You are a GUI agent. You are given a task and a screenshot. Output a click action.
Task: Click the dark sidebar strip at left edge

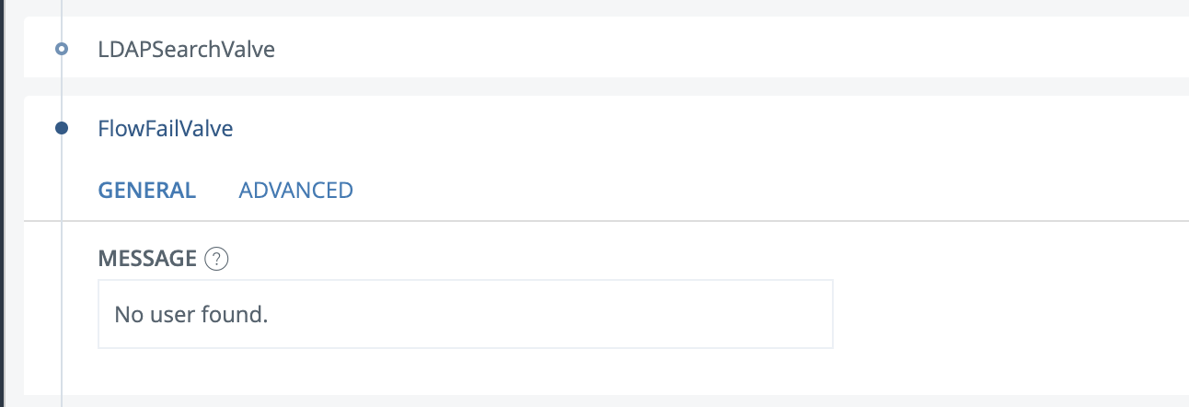pos(3,203)
